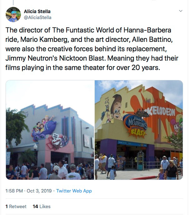
Task: Open the @AliciaStella handle link
Action: tap(38, 17)
